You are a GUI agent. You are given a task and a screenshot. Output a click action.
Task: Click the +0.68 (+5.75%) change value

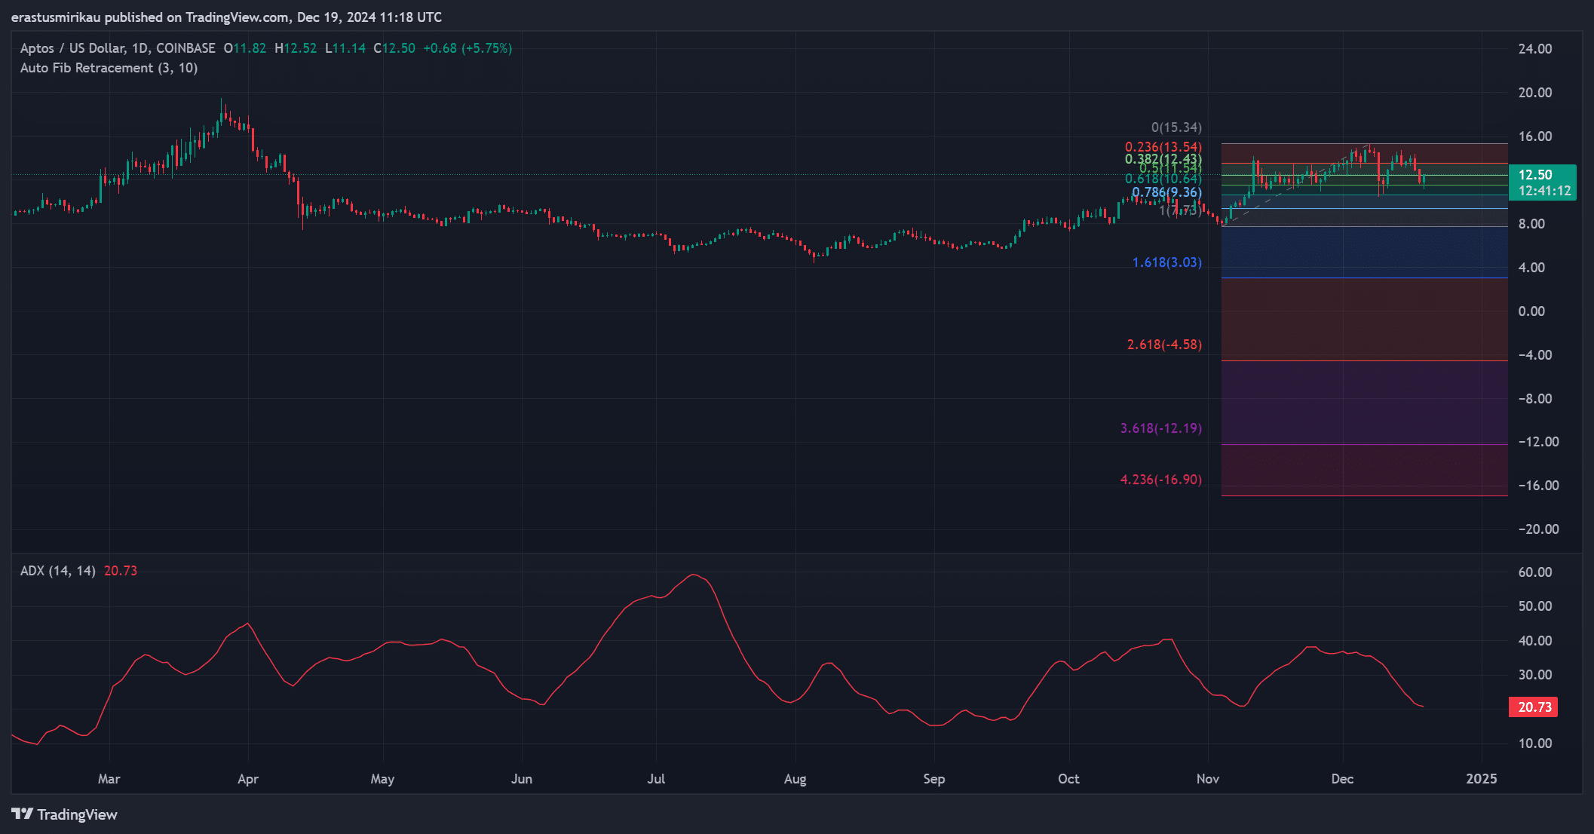(467, 48)
